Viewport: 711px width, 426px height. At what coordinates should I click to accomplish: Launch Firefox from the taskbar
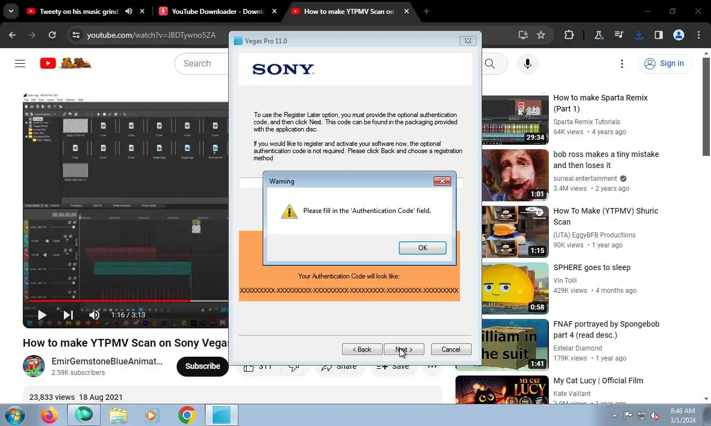(x=49, y=415)
